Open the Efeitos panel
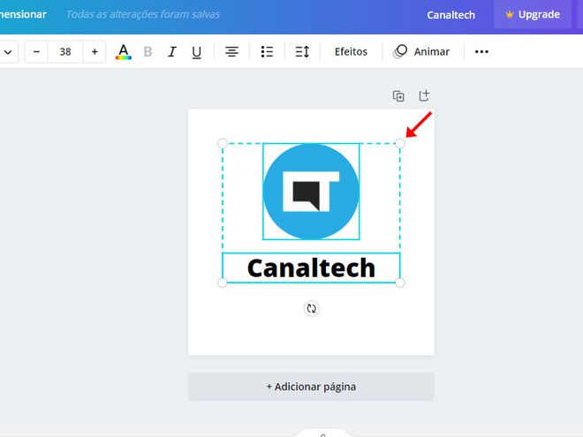This screenshot has height=437, width=583. coord(351,52)
